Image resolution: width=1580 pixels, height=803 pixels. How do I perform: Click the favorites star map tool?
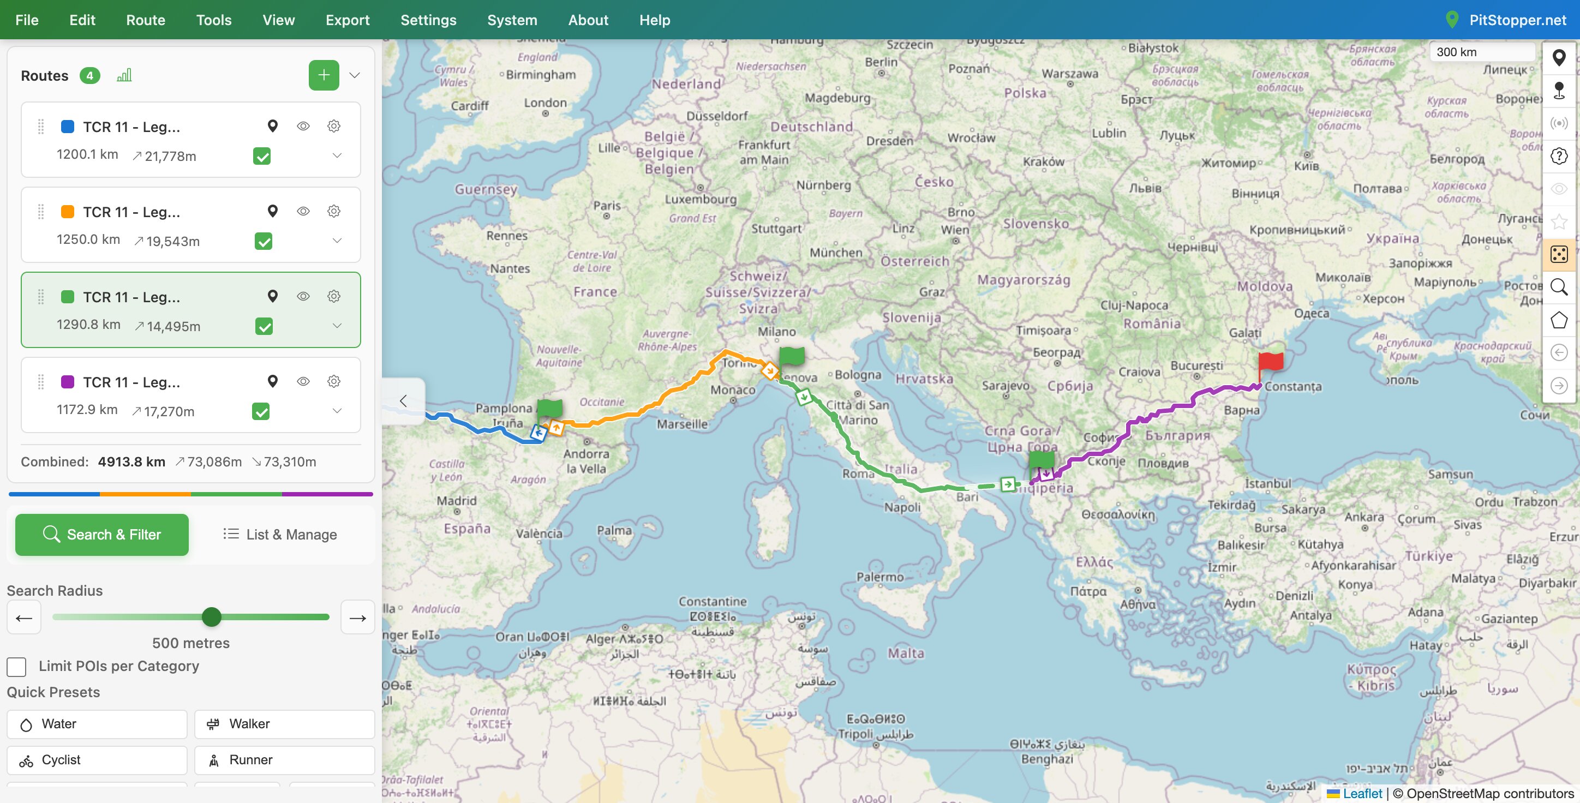click(x=1559, y=221)
